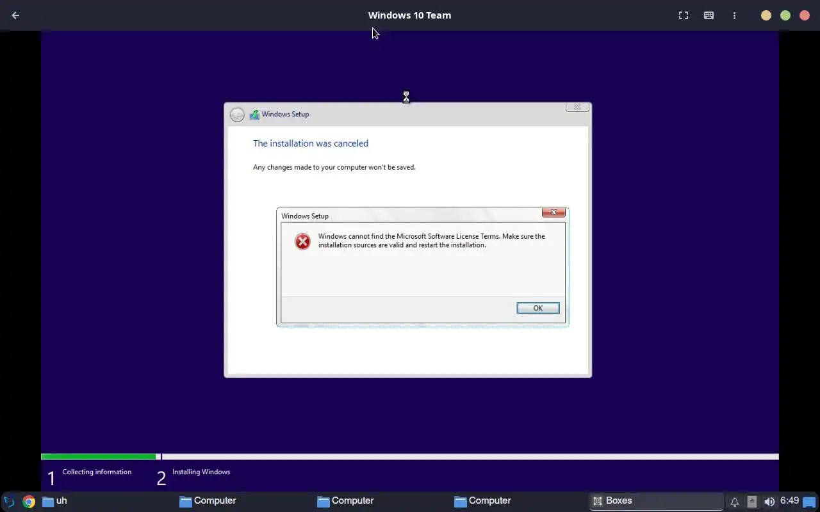This screenshot has height=512, width=820.
Task: Open the keyboard shortcuts icon in Boxes header
Action: click(x=709, y=15)
